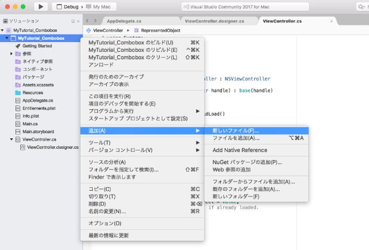The height and width of the screenshot is (250, 369).
Task: Click the Main.cs file icon
Action: [x=18, y=124]
